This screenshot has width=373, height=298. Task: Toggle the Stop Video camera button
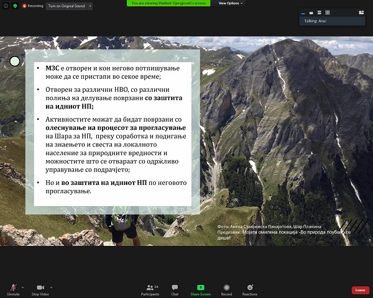pos(40,287)
